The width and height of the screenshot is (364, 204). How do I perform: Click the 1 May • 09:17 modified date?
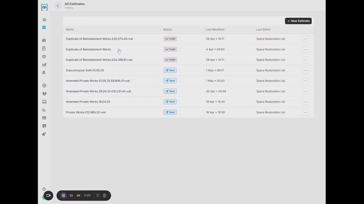click(x=215, y=70)
